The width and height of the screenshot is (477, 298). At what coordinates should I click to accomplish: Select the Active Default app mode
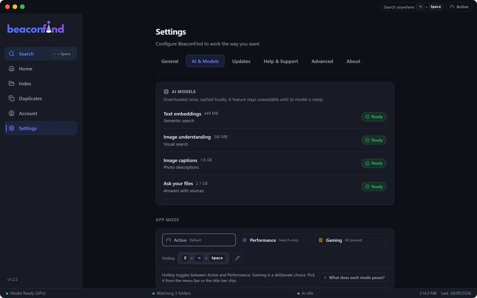point(199,240)
